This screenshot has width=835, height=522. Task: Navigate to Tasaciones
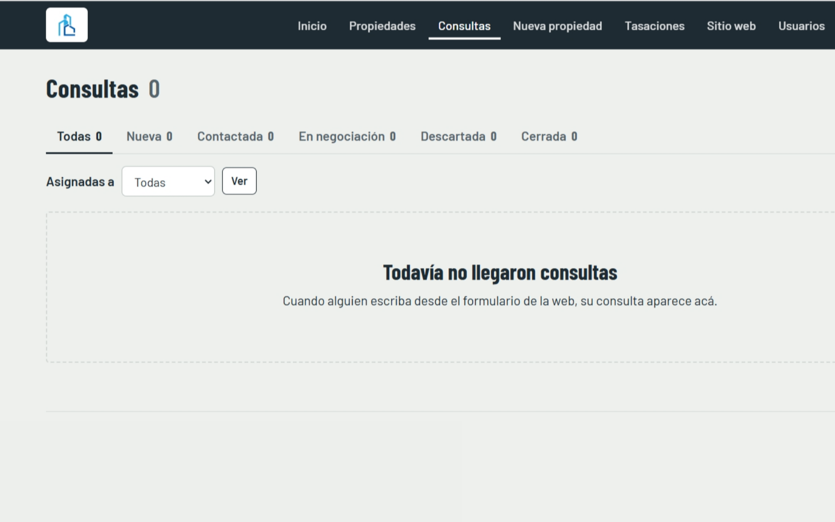(x=654, y=26)
